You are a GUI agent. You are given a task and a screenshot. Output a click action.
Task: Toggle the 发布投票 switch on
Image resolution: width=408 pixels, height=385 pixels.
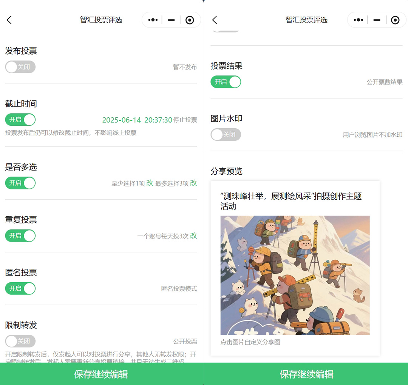point(20,67)
